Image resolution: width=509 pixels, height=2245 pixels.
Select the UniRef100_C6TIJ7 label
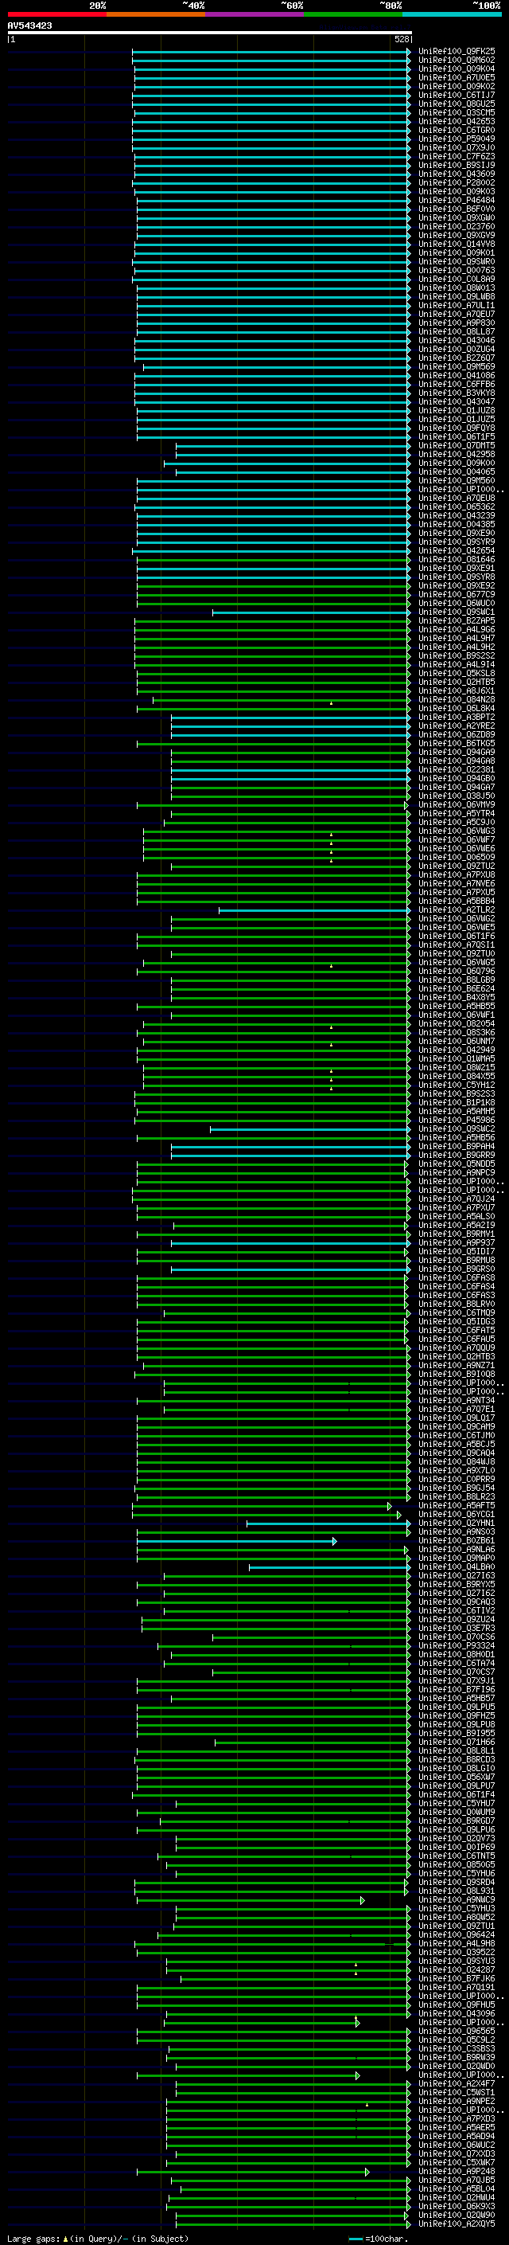[x=457, y=95]
